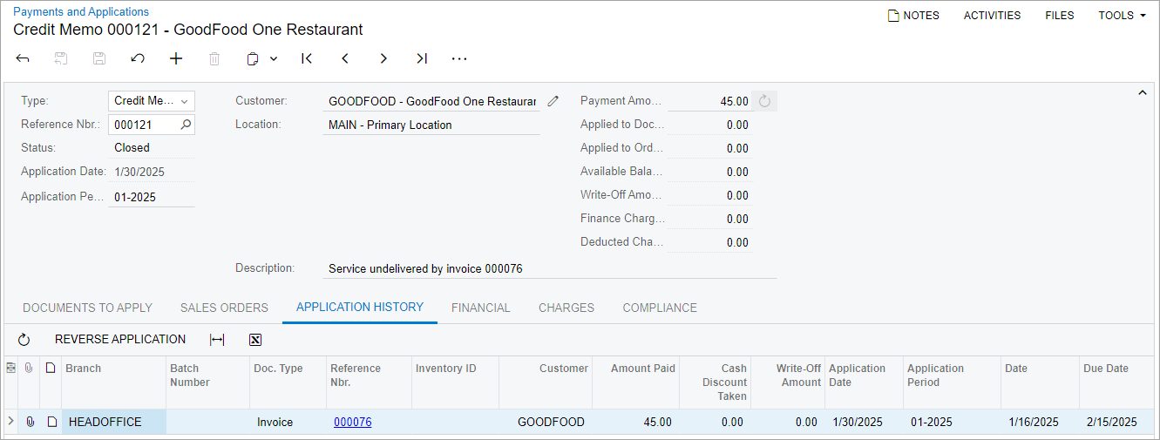The width and height of the screenshot is (1160, 440).
Task: Expand the clipboard dropdown arrow
Action: (x=274, y=58)
